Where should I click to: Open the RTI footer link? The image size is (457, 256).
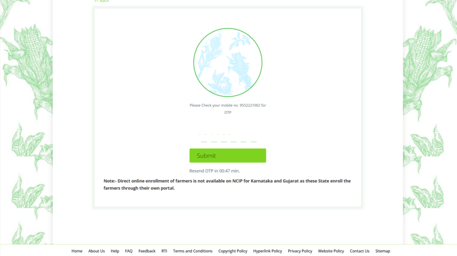164,251
